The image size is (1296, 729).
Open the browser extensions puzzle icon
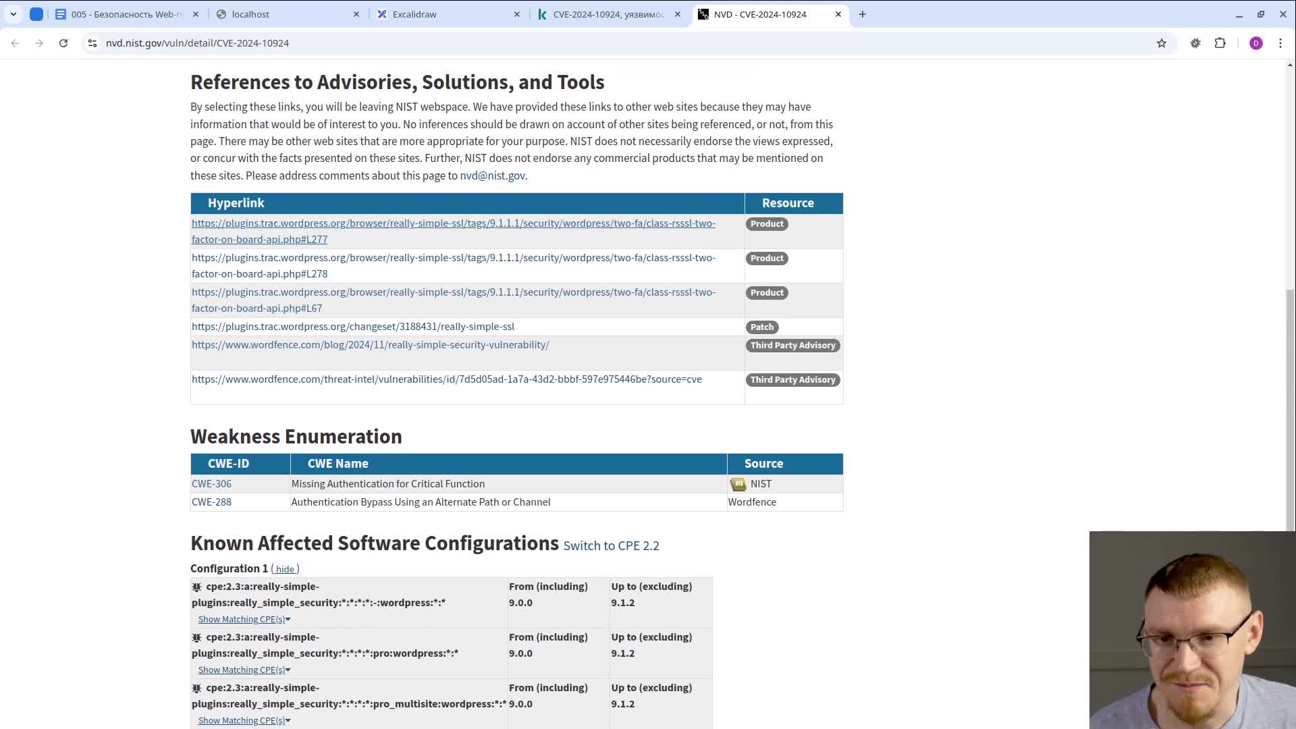coord(1220,43)
